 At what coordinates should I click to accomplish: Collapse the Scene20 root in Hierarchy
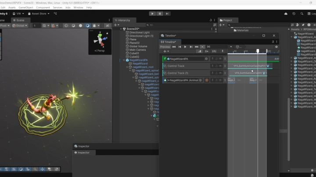pos(121,29)
